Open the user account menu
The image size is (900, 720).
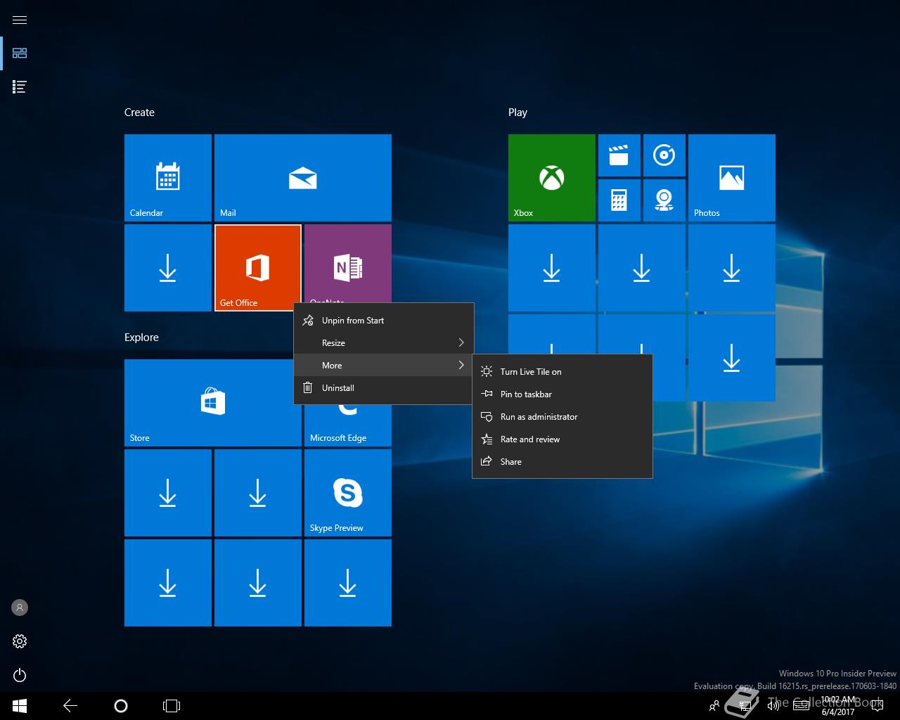[20, 607]
